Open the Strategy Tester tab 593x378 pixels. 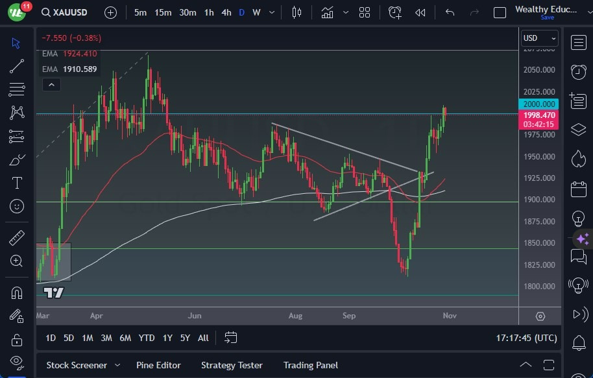[x=232, y=365]
